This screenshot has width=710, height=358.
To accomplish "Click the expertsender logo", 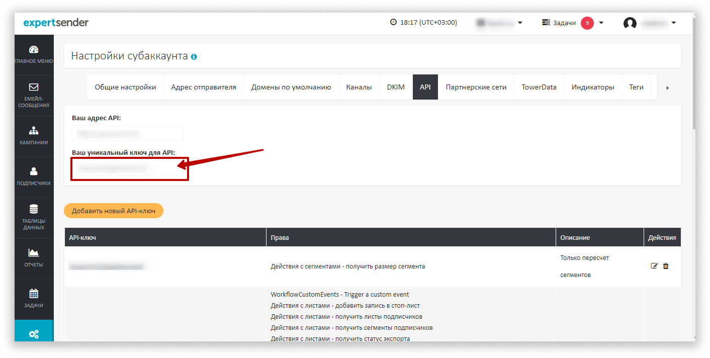I will coord(56,23).
